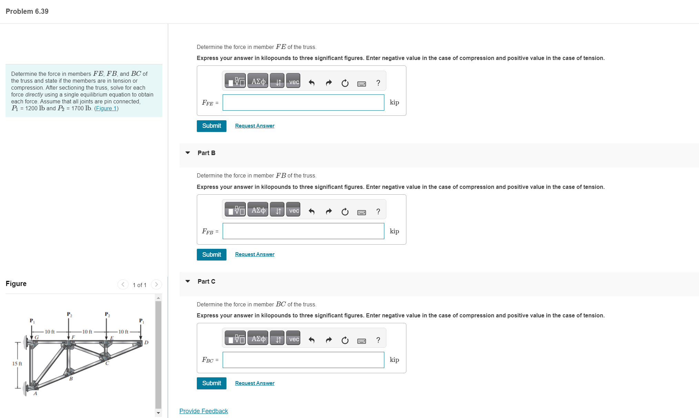Screen dimensions: 699x418
Task: Open help for the FE answer box
Action: (378, 83)
